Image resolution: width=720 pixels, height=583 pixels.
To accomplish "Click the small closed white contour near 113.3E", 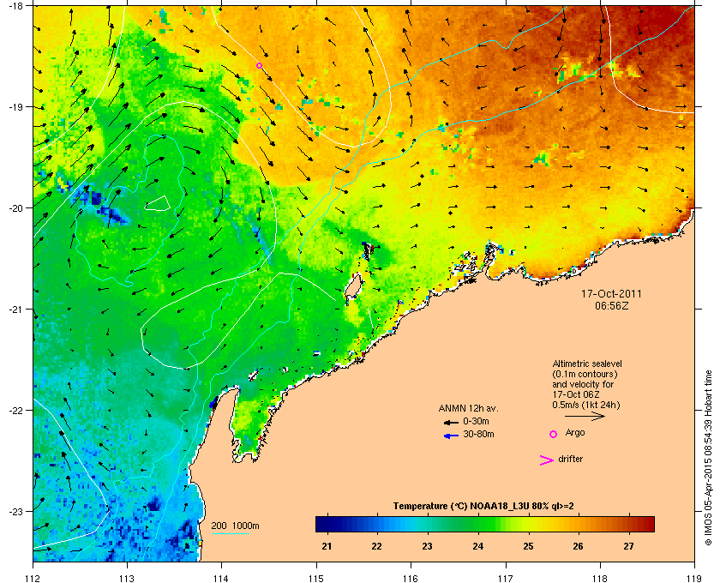I will coord(158,203).
